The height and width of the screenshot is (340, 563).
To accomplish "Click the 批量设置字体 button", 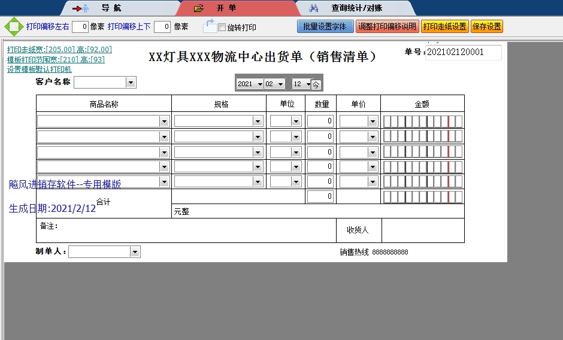I will pos(325,26).
